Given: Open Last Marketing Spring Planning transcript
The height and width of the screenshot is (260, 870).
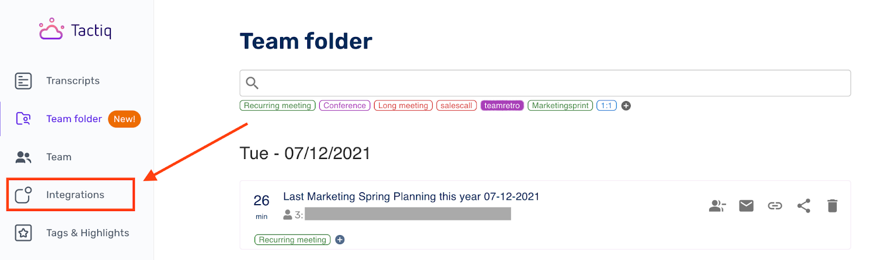Looking at the screenshot, I should point(411,196).
